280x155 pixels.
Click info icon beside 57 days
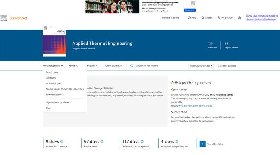pos(102,142)
